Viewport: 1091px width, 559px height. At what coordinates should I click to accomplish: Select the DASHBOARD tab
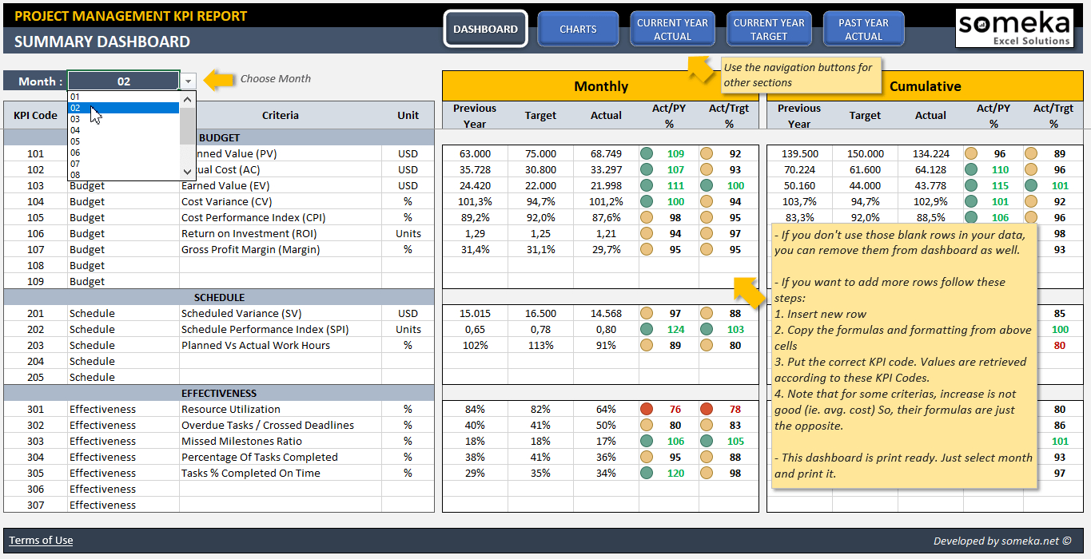click(485, 29)
